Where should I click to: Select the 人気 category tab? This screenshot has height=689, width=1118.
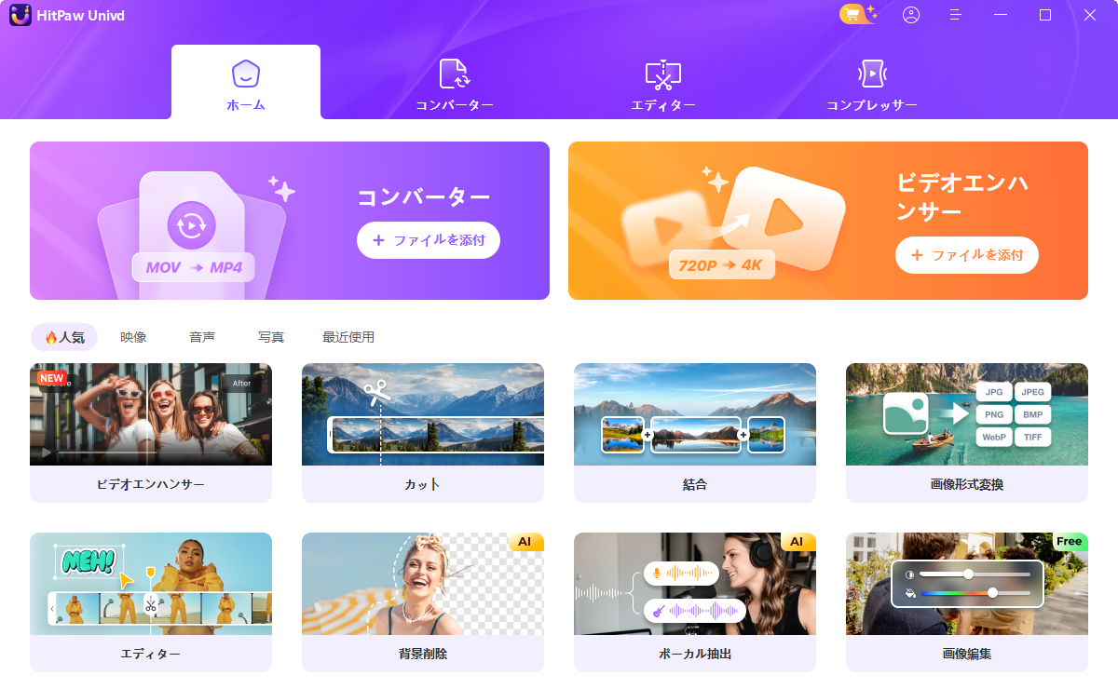(64, 337)
